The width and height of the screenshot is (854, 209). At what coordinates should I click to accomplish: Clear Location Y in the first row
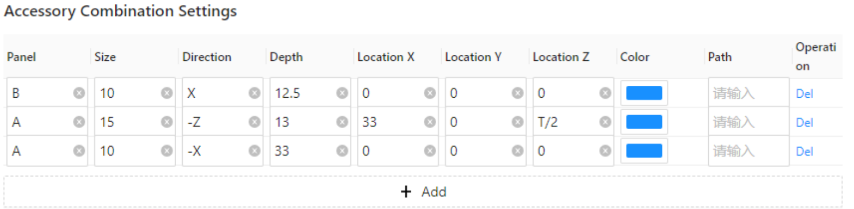(517, 93)
